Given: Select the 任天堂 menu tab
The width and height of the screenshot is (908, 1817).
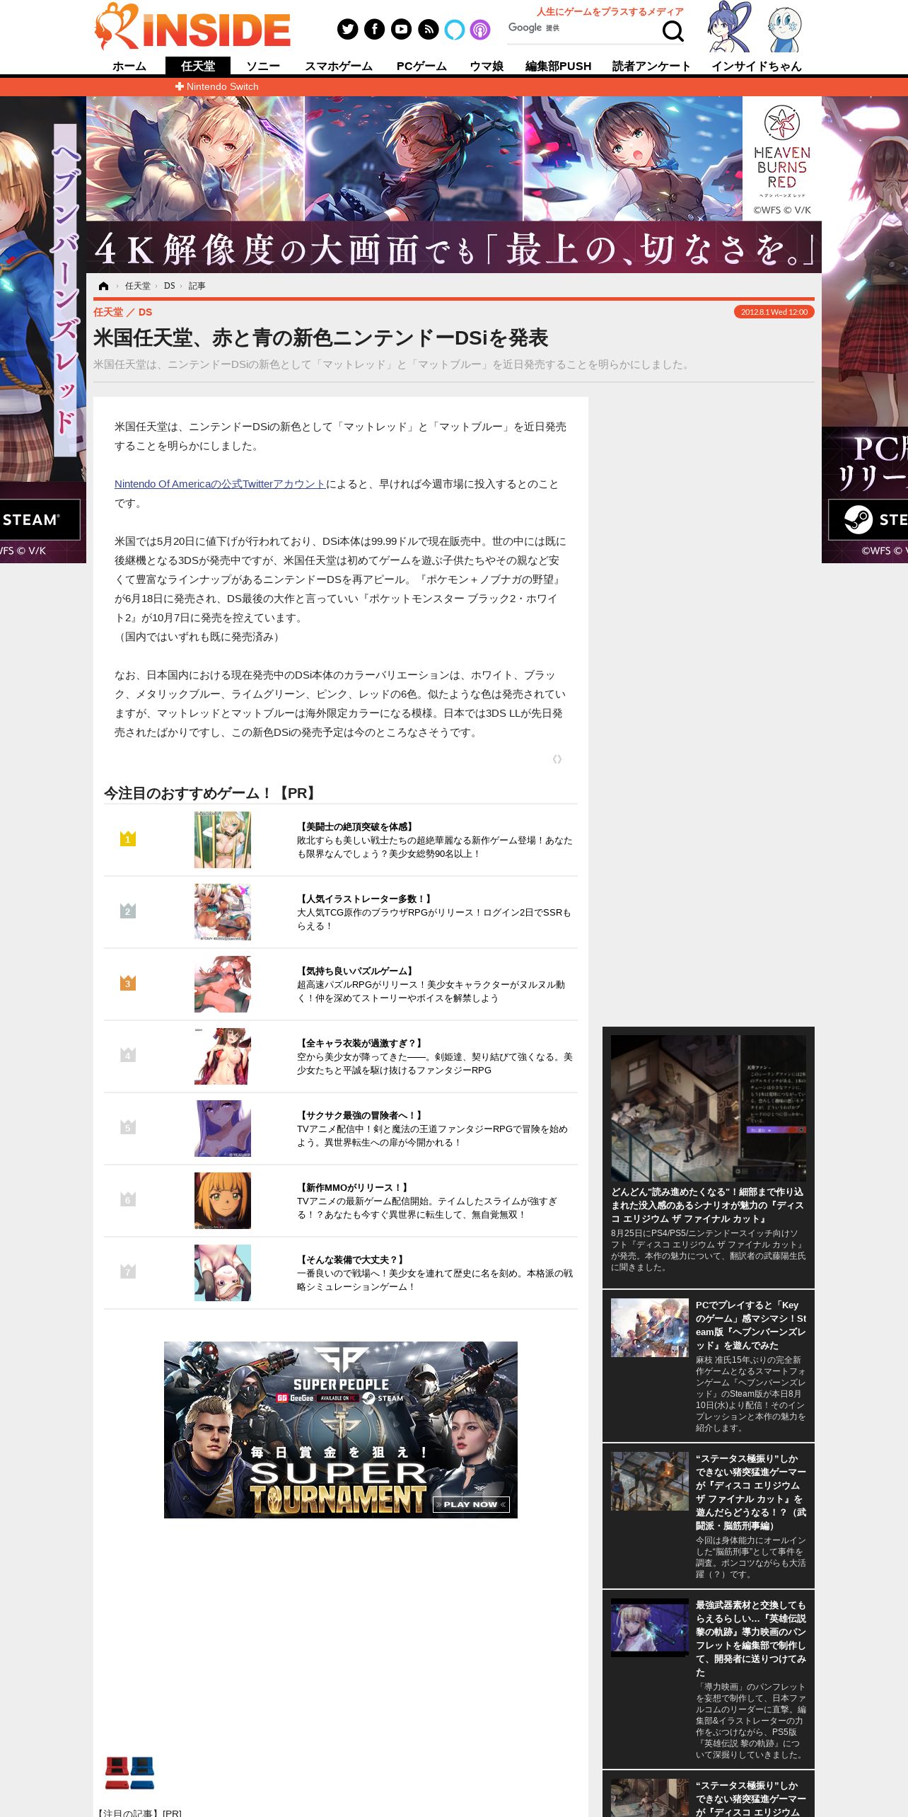Looking at the screenshot, I should (198, 66).
